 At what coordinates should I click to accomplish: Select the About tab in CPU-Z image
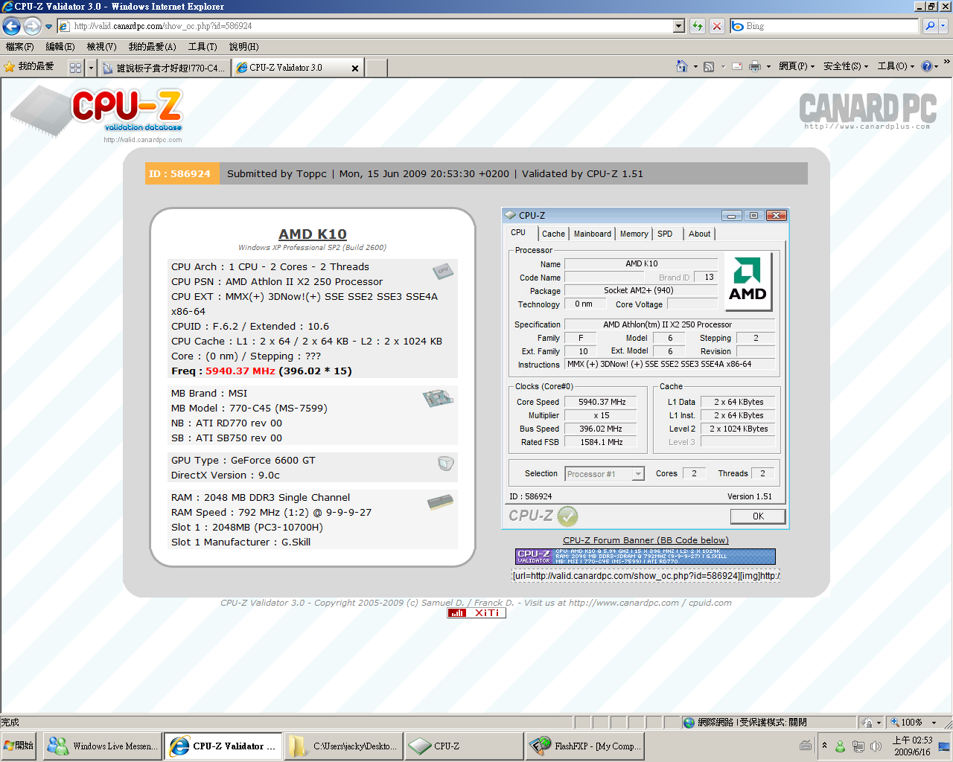[699, 234]
